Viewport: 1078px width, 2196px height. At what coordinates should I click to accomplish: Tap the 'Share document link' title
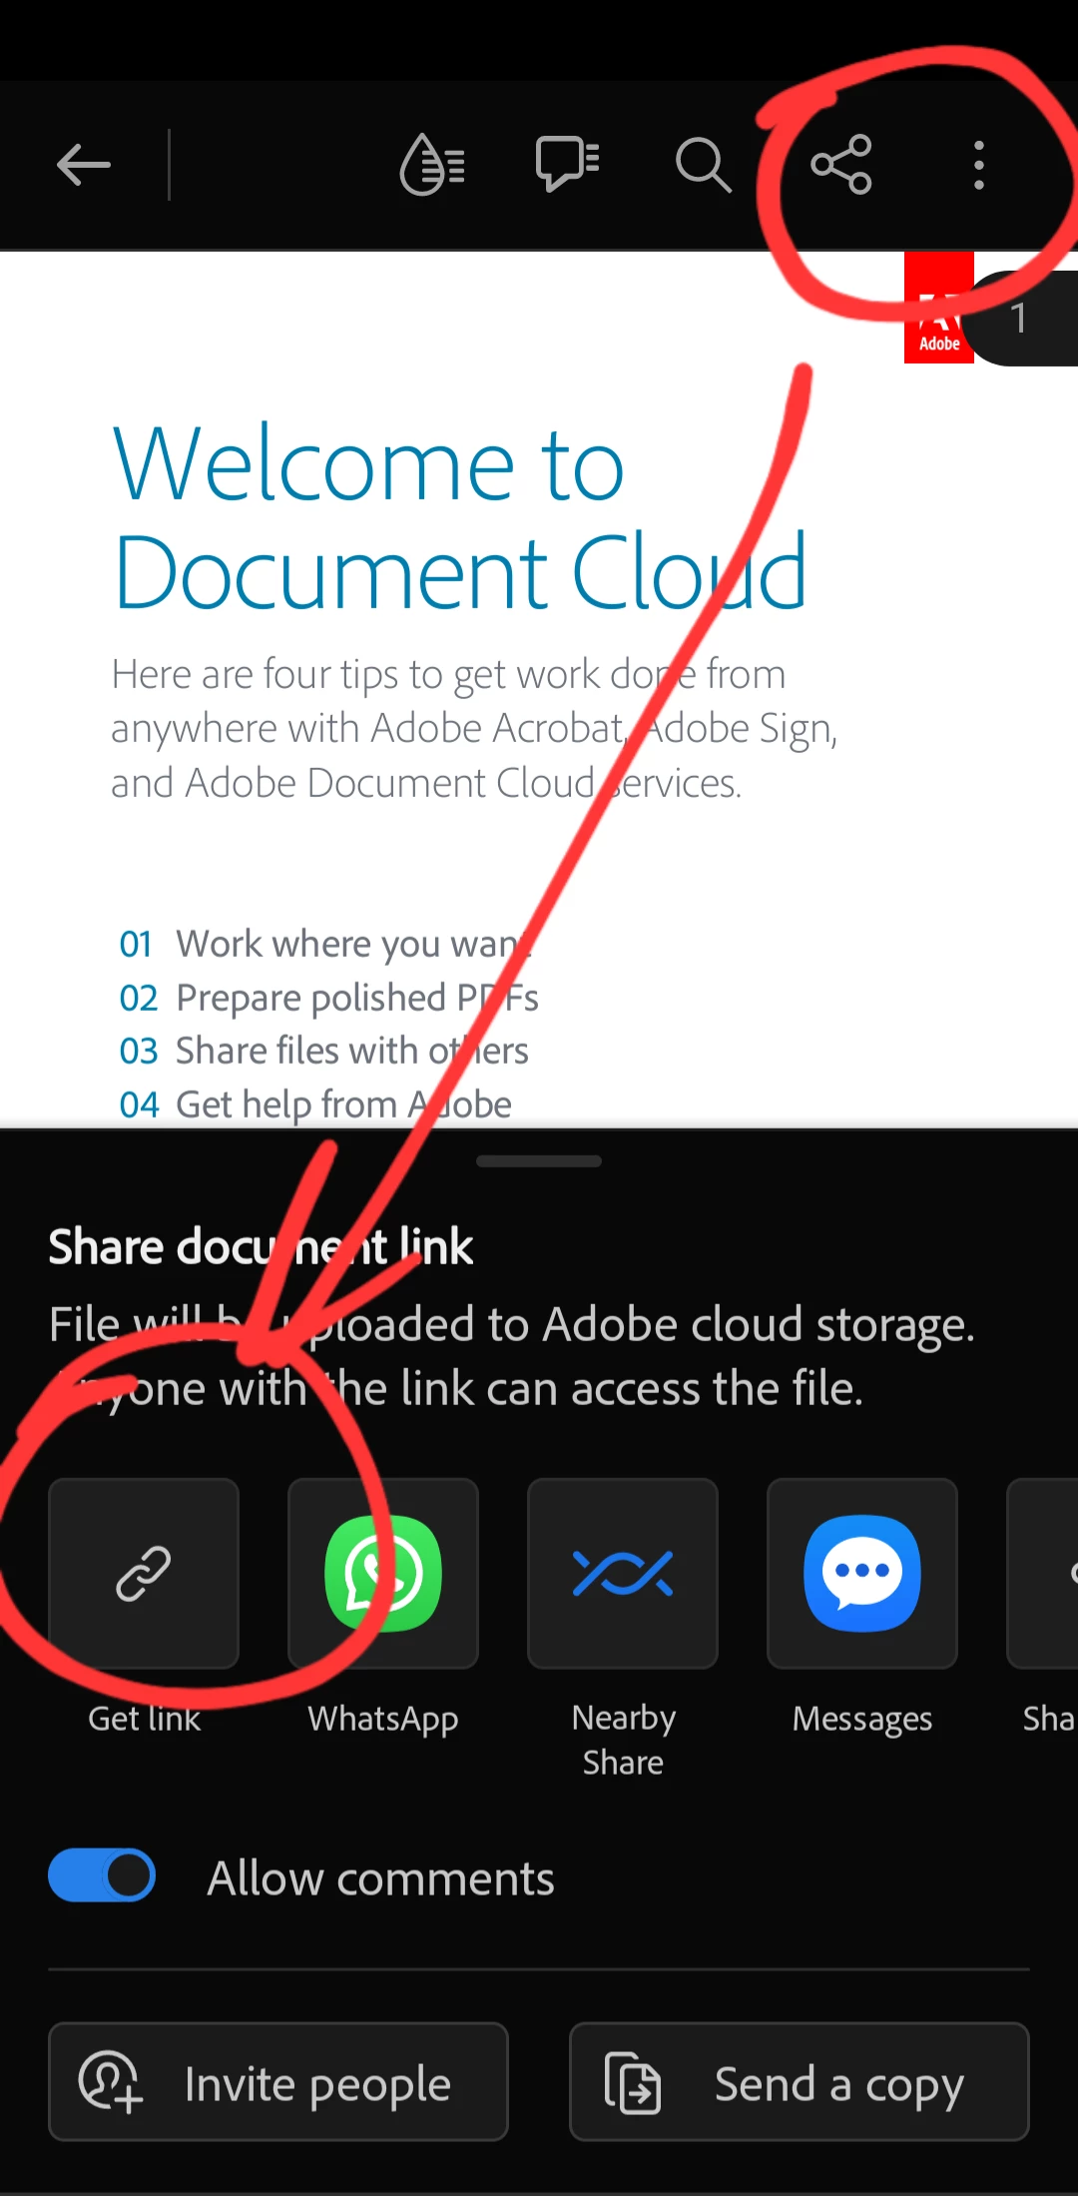[261, 1247]
